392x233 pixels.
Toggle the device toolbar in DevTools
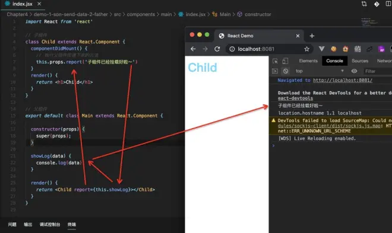(285, 61)
